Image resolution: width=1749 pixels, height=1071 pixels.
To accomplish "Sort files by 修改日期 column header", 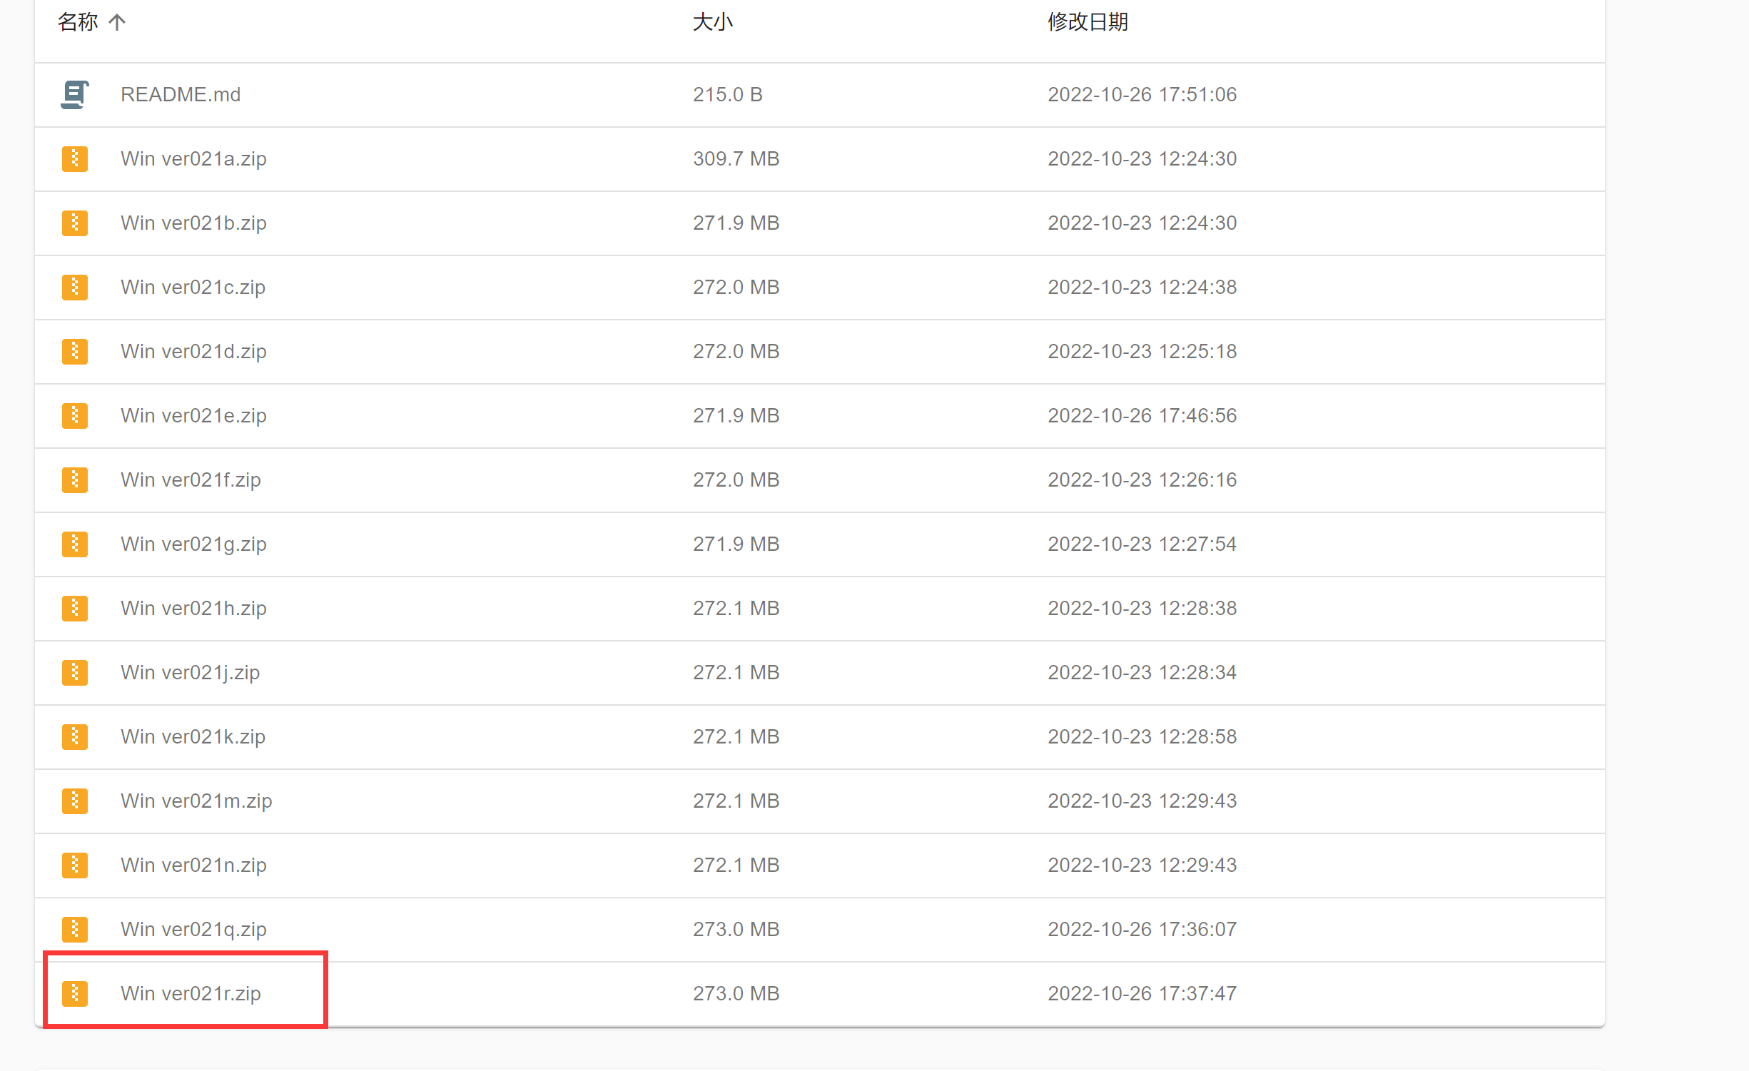I will point(1087,22).
